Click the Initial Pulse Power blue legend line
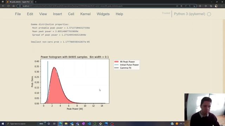 (x=116, y=65)
